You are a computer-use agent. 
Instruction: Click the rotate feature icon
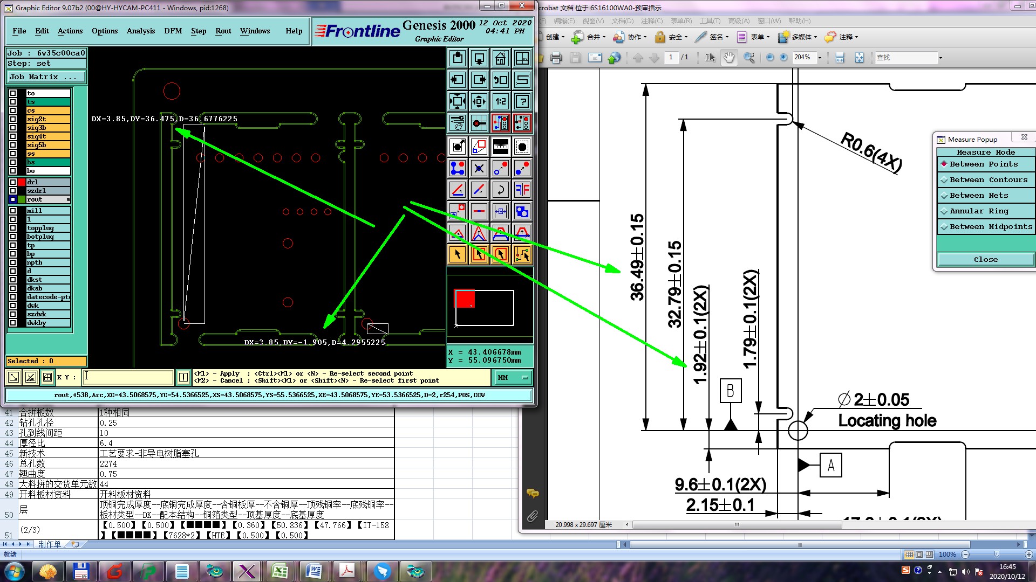pos(500,190)
